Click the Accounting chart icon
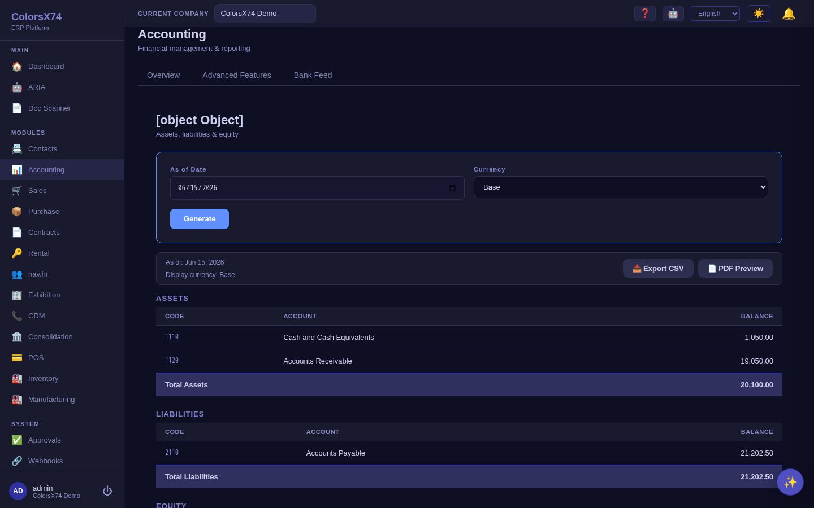The image size is (814, 508). click(17, 170)
